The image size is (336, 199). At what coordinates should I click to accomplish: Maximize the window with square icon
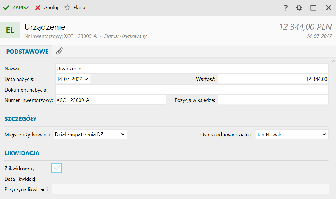point(313,8)
